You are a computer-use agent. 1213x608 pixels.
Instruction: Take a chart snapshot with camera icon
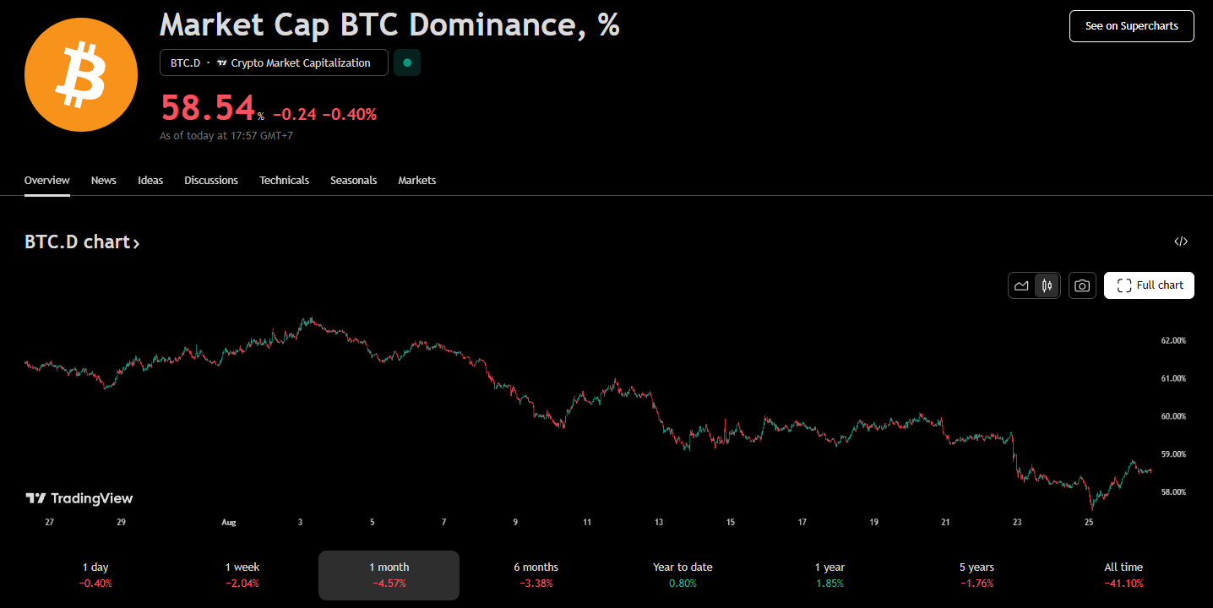point(1082,285)
